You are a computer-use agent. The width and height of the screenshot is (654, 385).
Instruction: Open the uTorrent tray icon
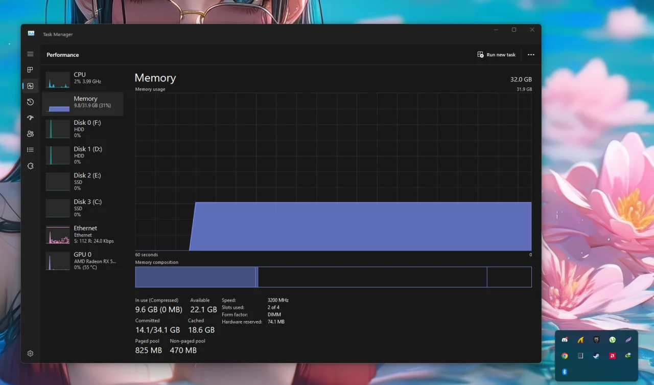[612, 340]
